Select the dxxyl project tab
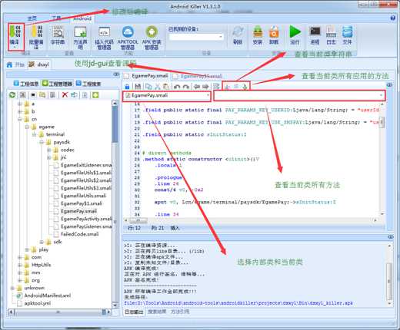 pos(38,64)
